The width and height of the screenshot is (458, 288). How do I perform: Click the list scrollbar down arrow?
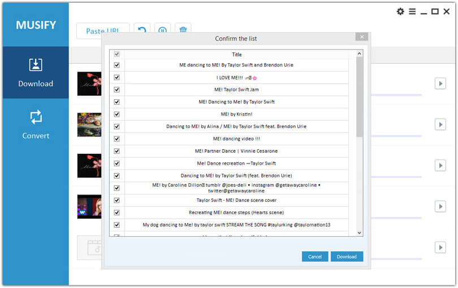359,232
